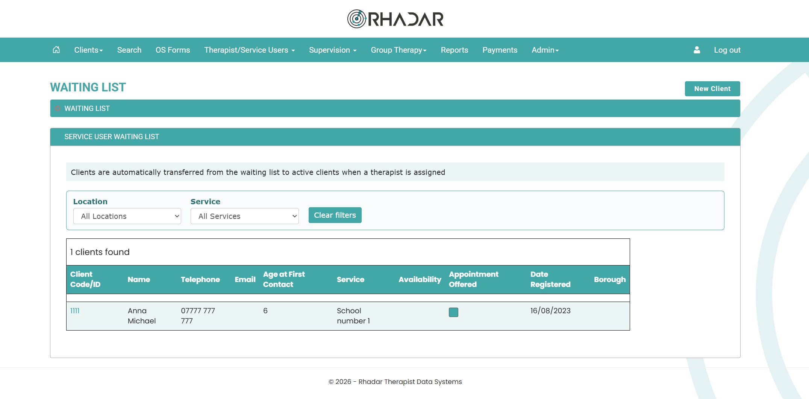Click the Rhadar logo
809x399 pixels.
click(x=395, y=19)
